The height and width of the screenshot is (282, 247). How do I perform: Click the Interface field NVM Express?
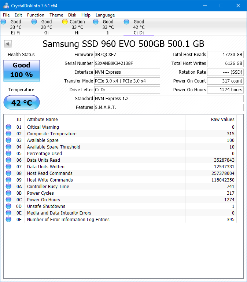tap(127, 72)
